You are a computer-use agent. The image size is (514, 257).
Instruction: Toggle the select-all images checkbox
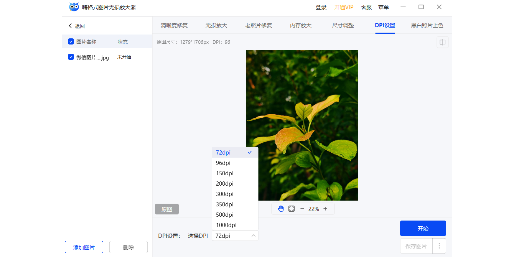click(x=71, y=42)
